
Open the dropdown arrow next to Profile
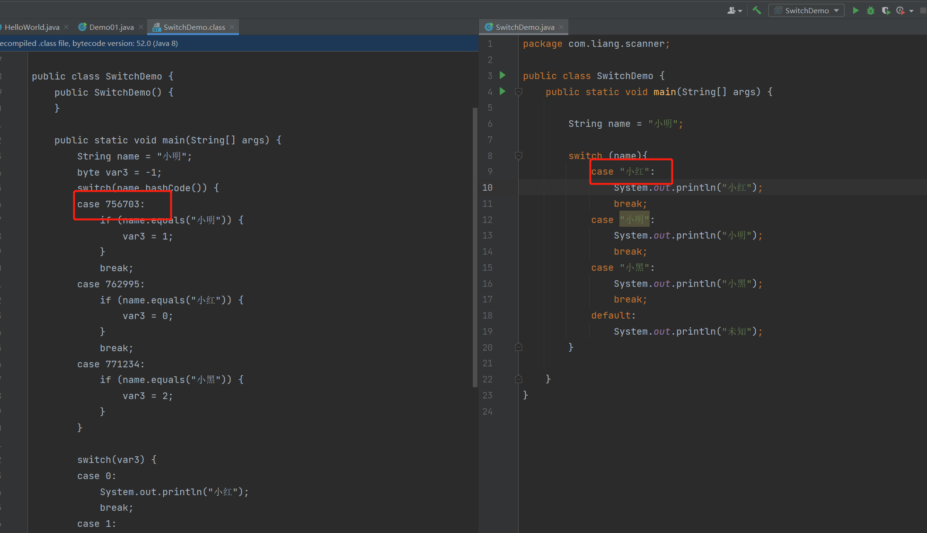[x=911, y=10]
